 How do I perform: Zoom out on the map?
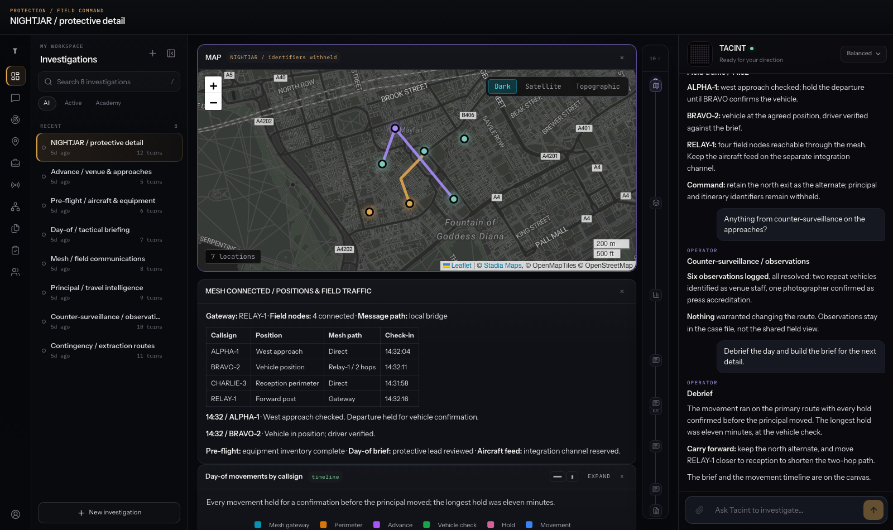(213, 102)
